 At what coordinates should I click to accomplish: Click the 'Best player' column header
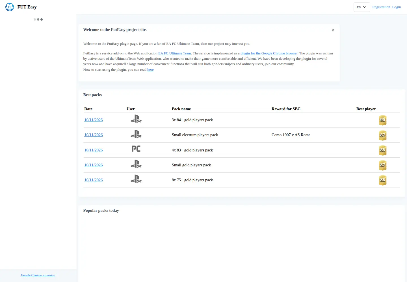[366, 109]
